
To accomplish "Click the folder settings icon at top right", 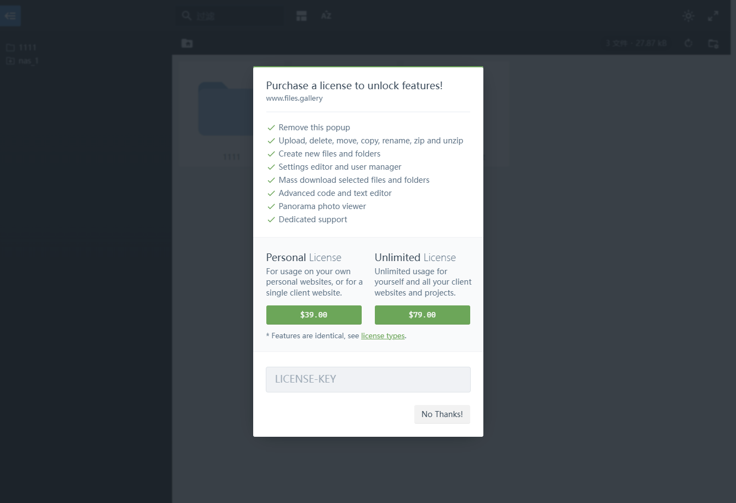I will pyautogui.click(x=713, y=43).
